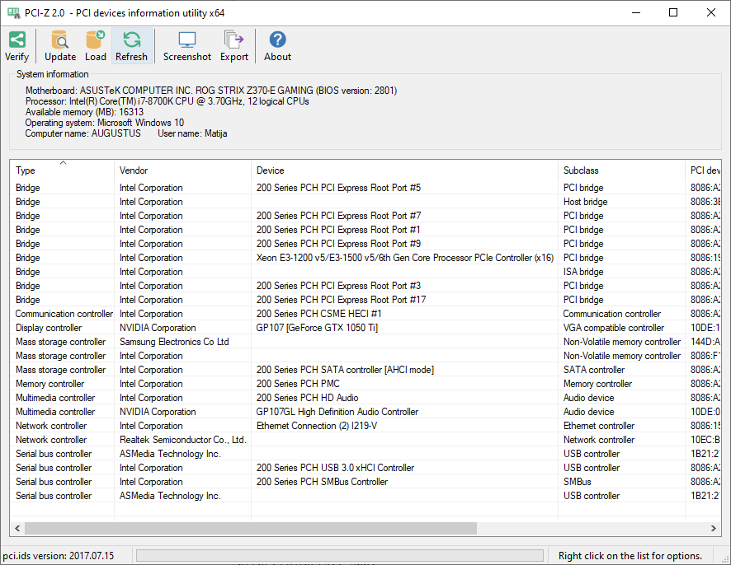Sort the list by Device column
Image resolution: width=731 pixels, height=565 pixels.
tap(404, 170)
